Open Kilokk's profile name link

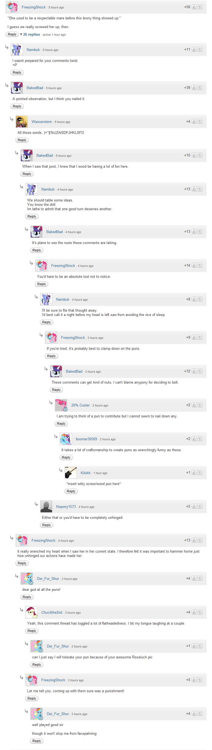(85, 472)
